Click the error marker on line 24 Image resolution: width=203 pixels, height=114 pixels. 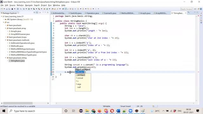(51, 72)
